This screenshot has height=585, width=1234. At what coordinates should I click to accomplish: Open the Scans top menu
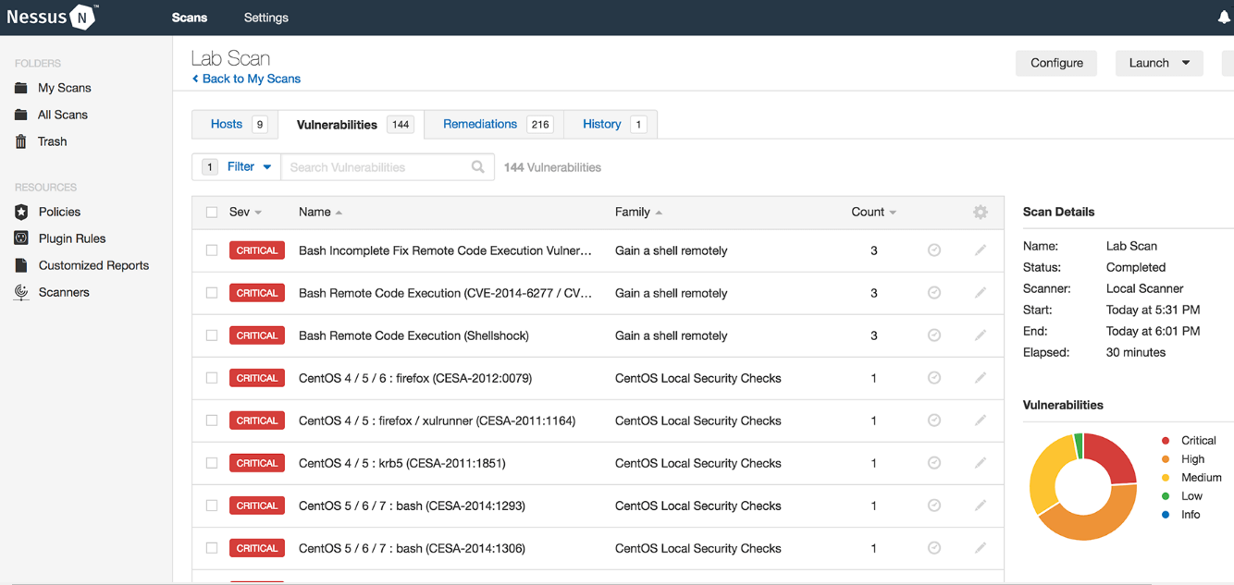190,18
